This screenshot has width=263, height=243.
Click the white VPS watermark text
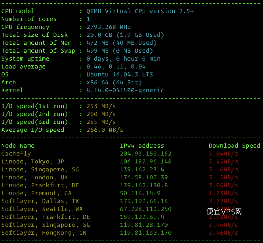[224, 211]
